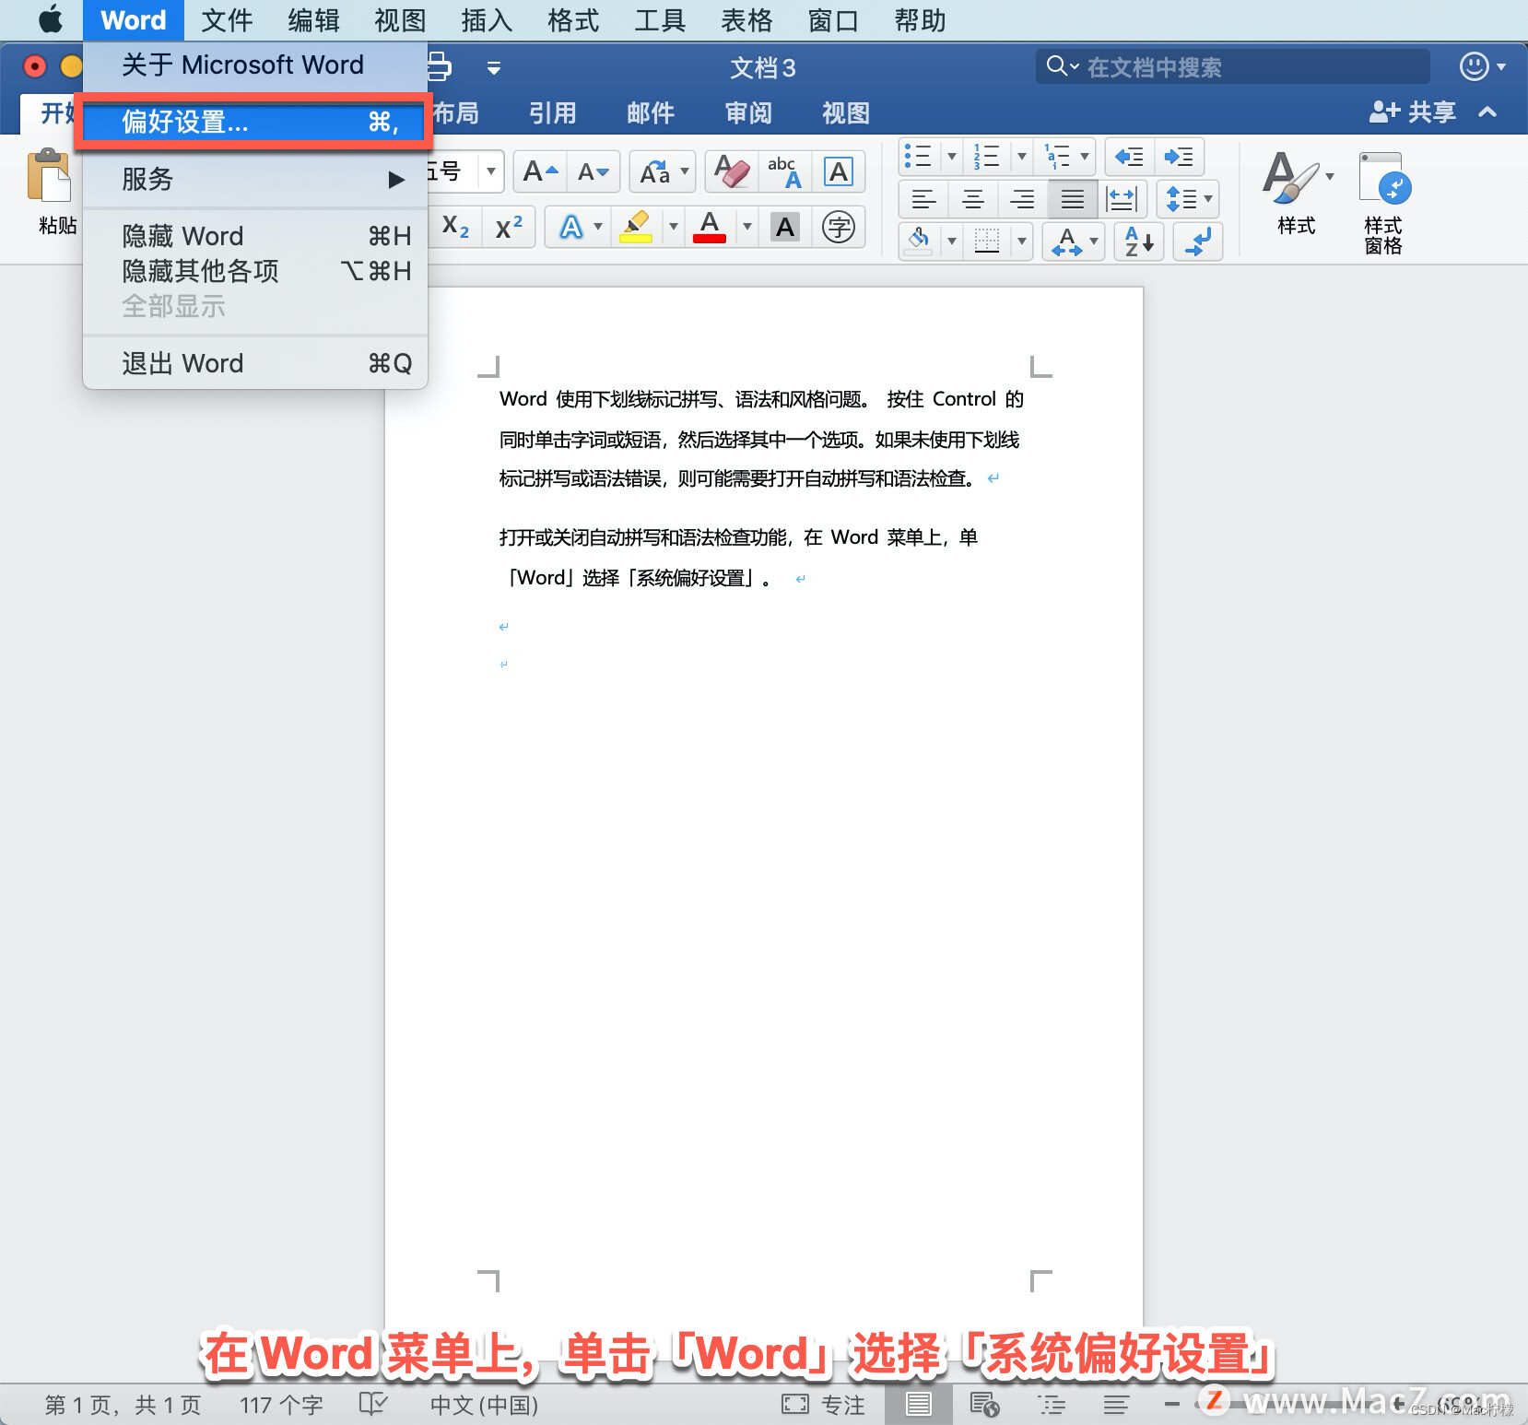Increase font size with A-up icon
The height and width of the screenshot is (1425, 1528).
(540, 171)
